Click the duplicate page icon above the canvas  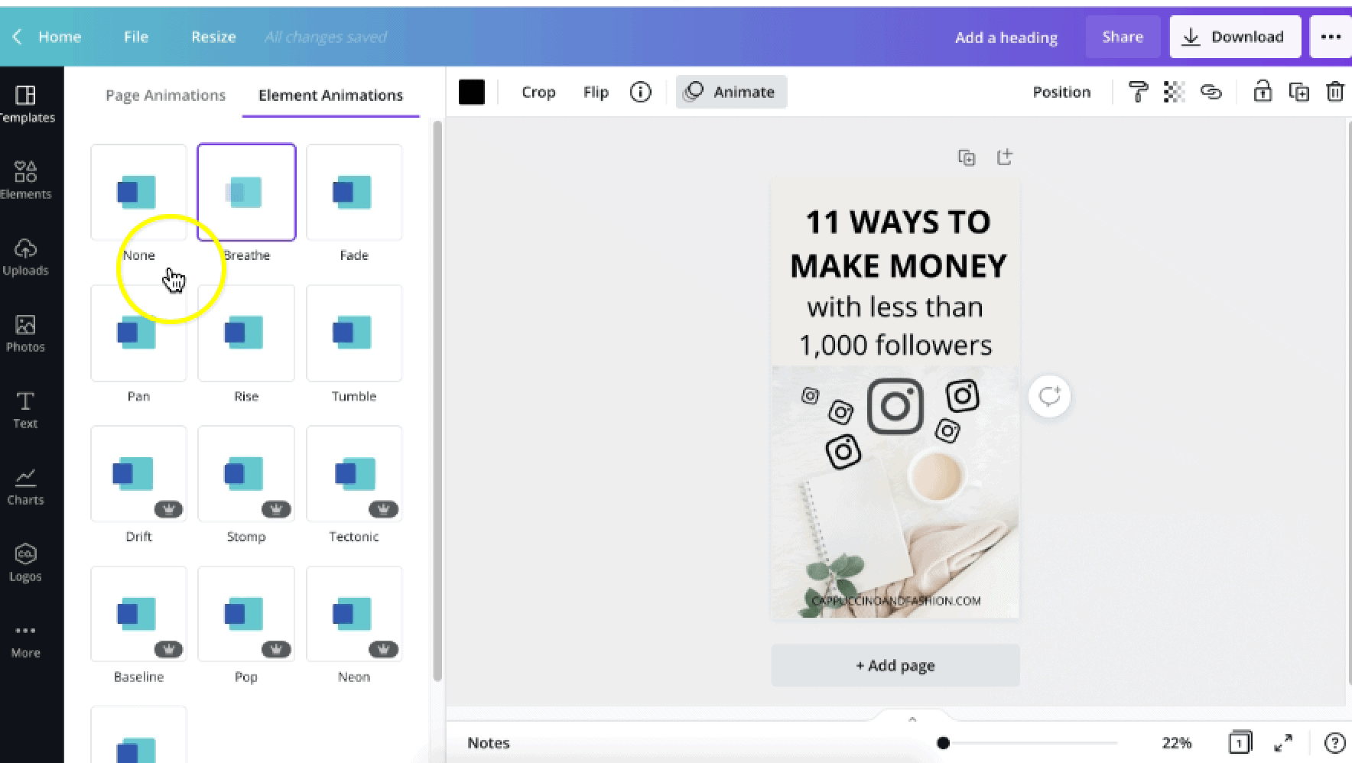click(x=967, y=157)
